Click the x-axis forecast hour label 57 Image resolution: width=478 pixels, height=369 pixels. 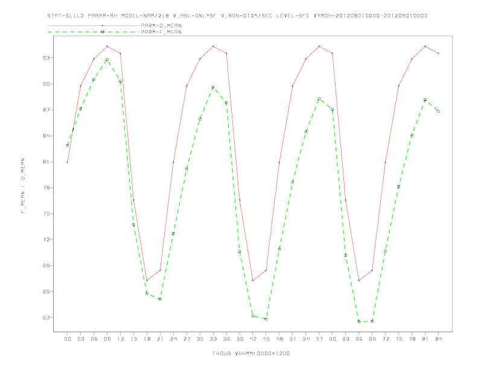coord(319,339)
